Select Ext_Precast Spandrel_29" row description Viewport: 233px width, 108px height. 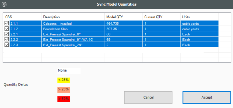tap(60, 45)
